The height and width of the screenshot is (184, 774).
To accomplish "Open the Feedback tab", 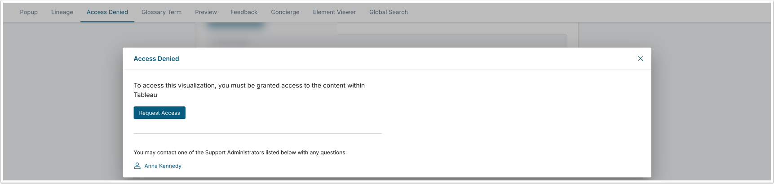I will point(244,12).
